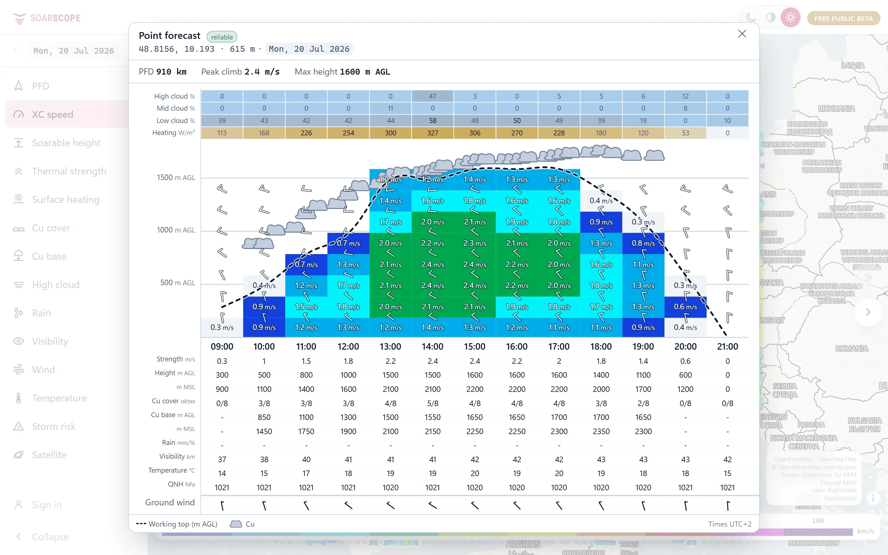Viewport: 888px width, 555px height.
Task: Select the 09:00 time column header
Action: pyautogui.click(x=222, y=347)
